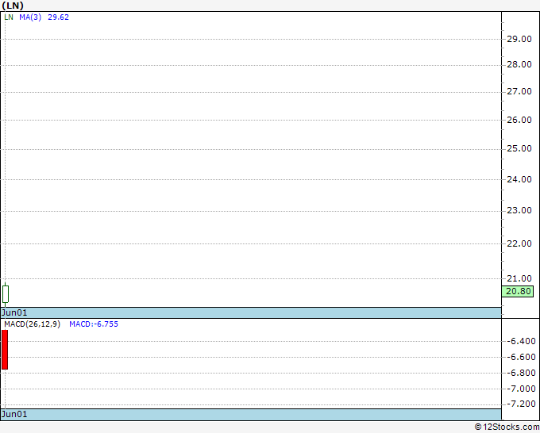Click the 29.00 price axis label
Screen dimensions: 540x433
519,39
